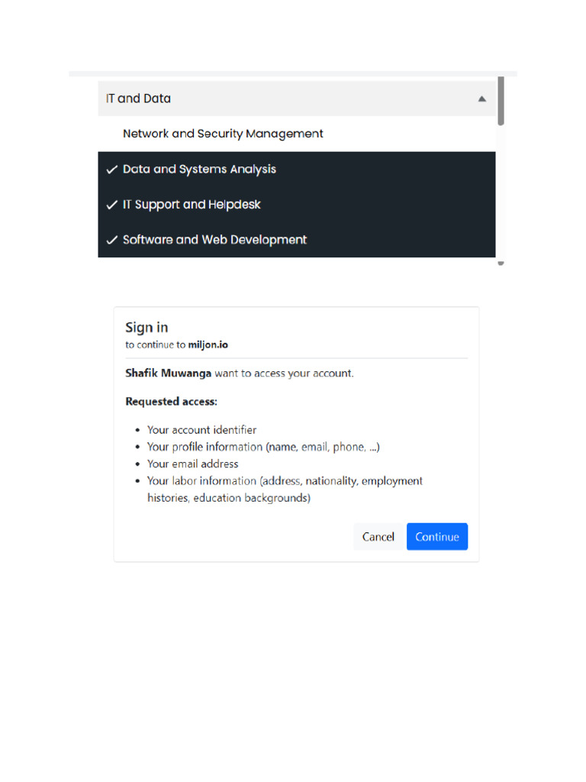Screen dimensions: 586x782
Task: Click checkmark beside Data and Systems Analysis
Action: pos(112,170)
